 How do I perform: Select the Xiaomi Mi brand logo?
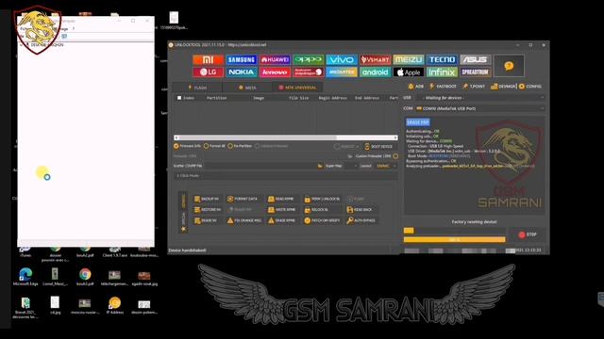208,59
